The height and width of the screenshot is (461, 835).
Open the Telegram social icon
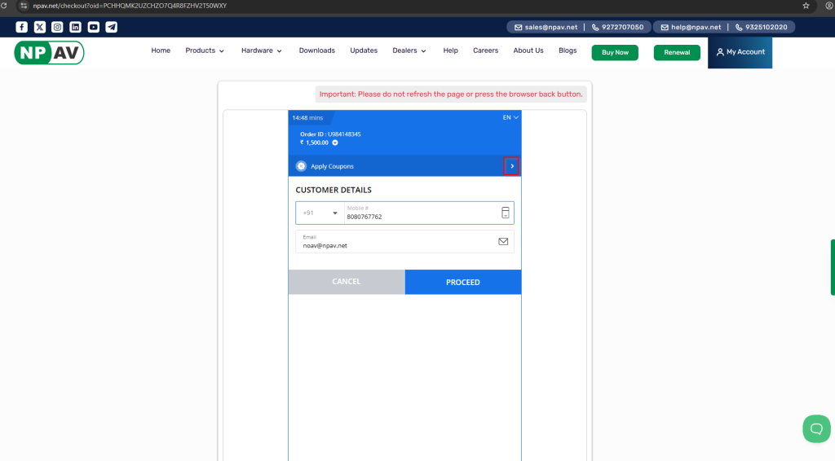[111, 27]
